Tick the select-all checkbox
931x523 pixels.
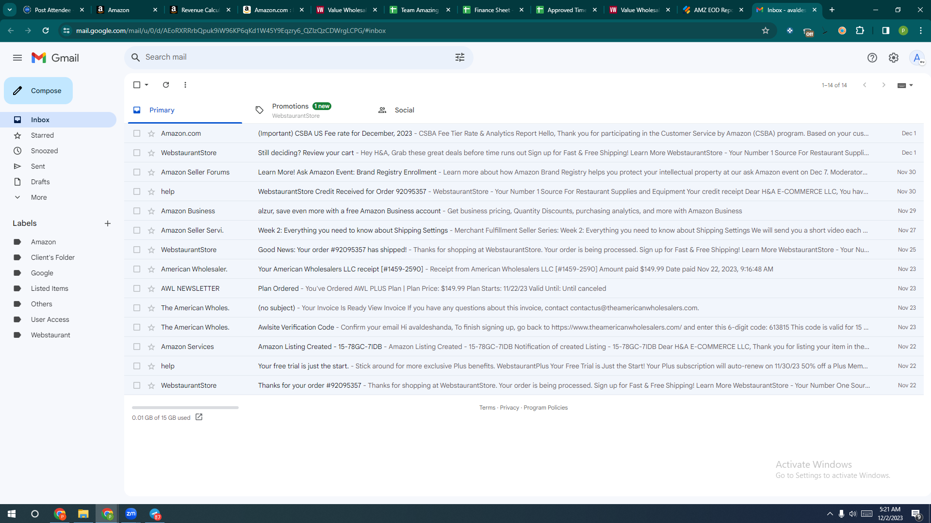point(137,85)
